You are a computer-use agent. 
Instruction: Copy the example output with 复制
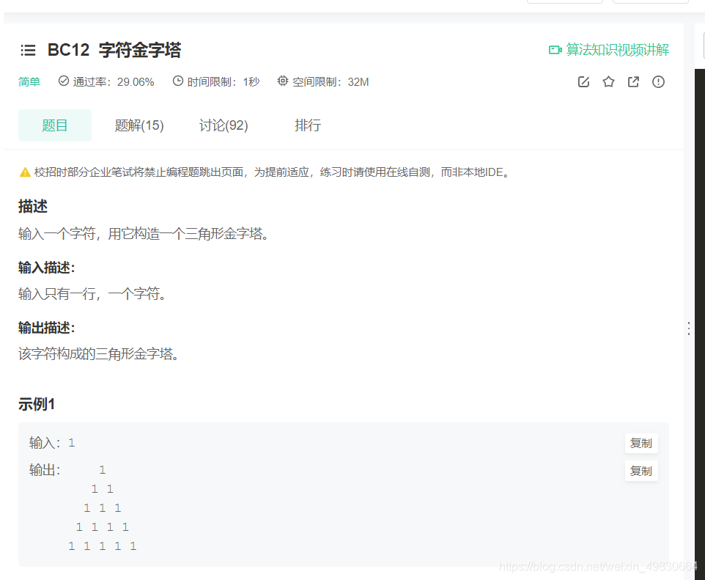(641, 471)
